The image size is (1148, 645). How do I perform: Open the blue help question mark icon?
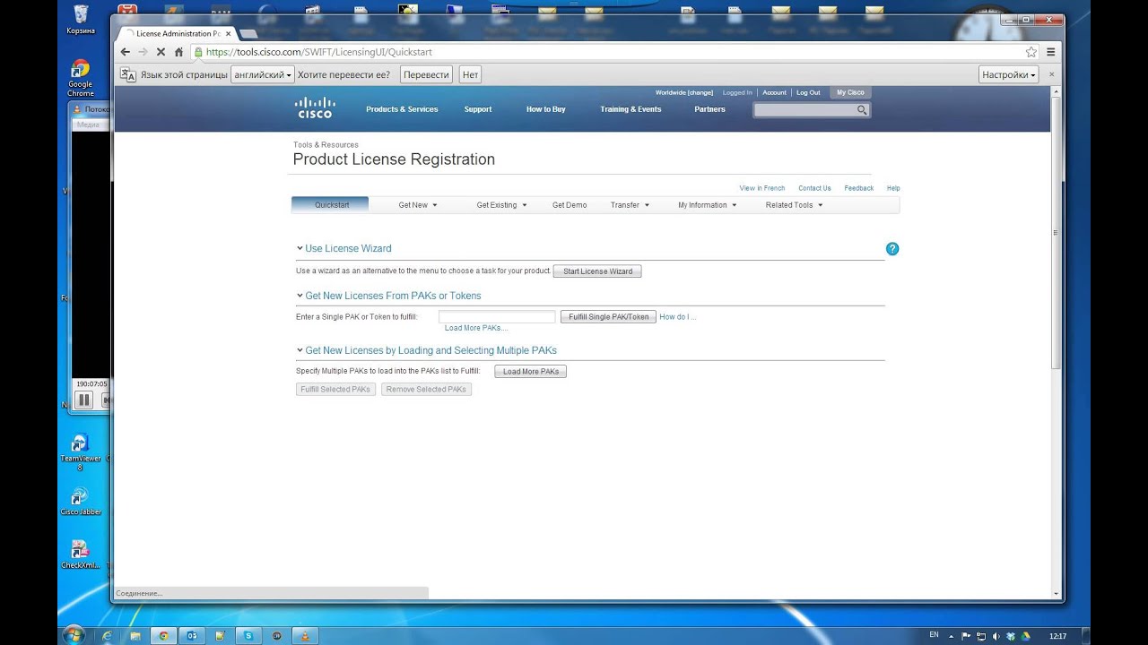coord(892,249)
